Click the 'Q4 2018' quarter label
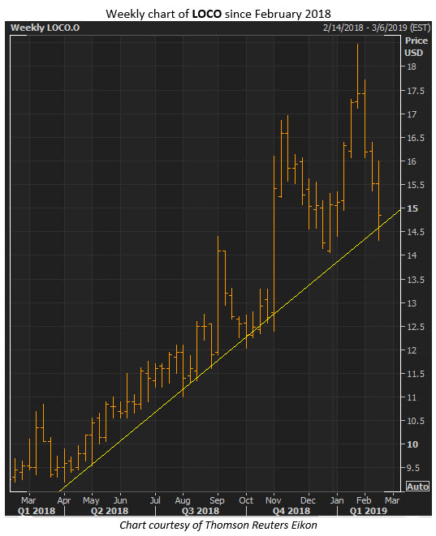Viewport: 436px width, 536px height. pyautogui.click(x=291, y=511)
